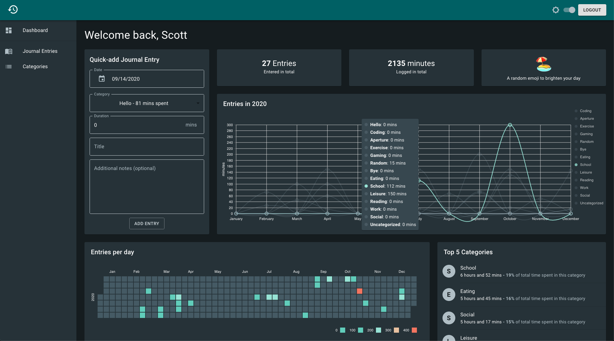
Task: Click the ADD ENTRY button
Action: pos(147,223)
